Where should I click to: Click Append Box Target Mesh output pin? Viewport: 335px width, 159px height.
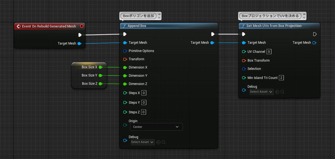[x=212, y=43]
